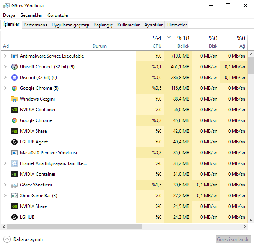This screenshot has width=254, height=249.
Task: Click the Antimalware Service Executable process icon
Action: click(15, 56)
